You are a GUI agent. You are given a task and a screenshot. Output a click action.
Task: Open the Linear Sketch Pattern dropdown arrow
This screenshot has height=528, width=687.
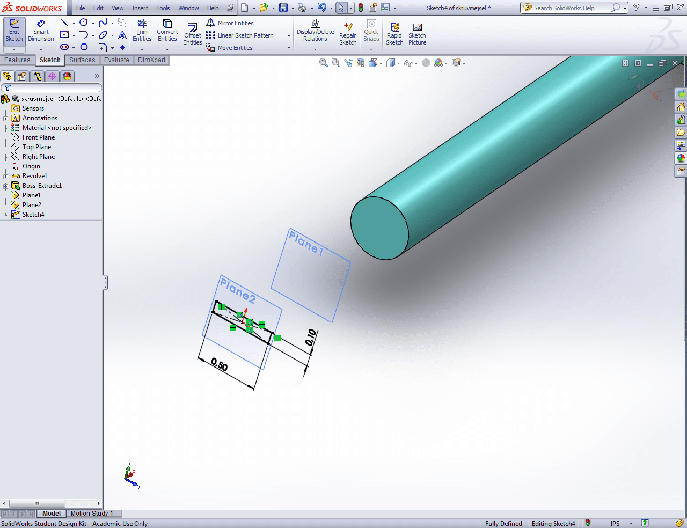tap(289, 36)
